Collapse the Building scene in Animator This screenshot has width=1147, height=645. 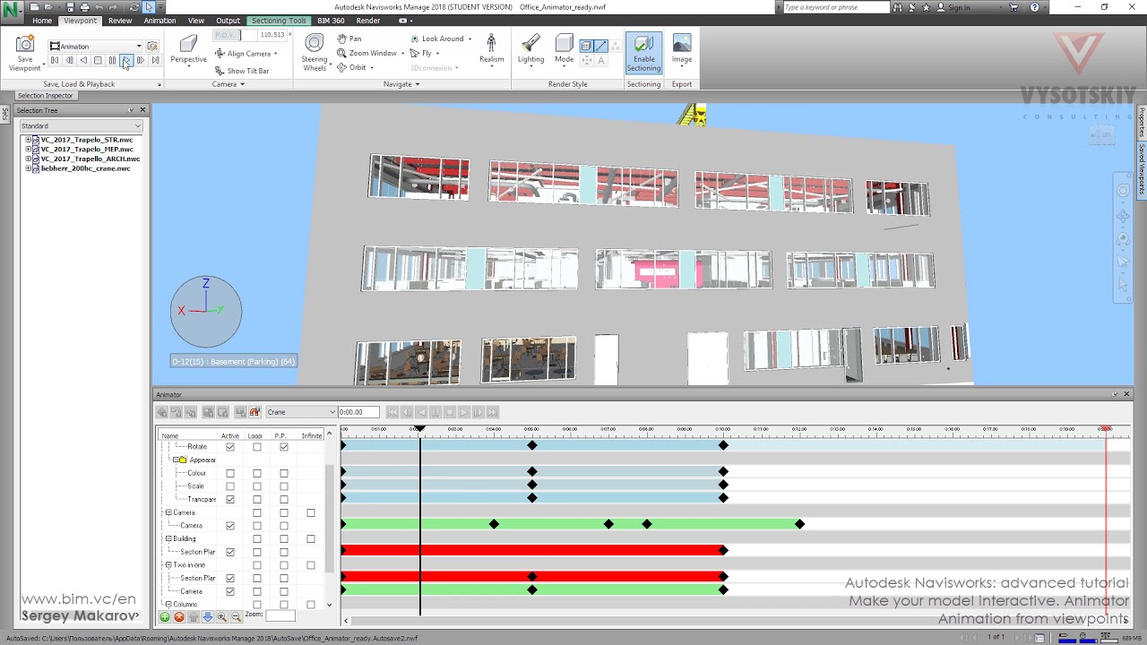tap(168, 539)
